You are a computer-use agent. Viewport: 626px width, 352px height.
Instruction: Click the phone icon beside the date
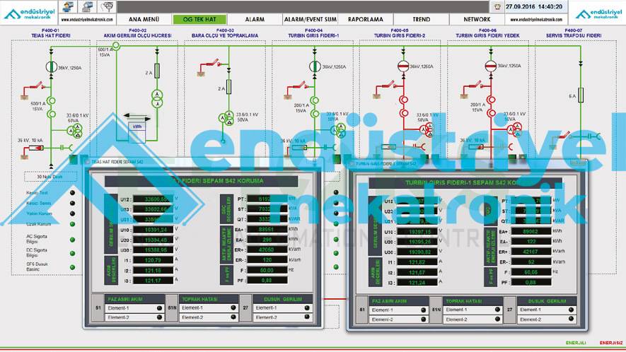coord(497,6)
